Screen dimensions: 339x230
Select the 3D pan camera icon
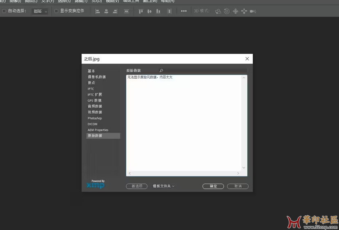pos(236,11)
